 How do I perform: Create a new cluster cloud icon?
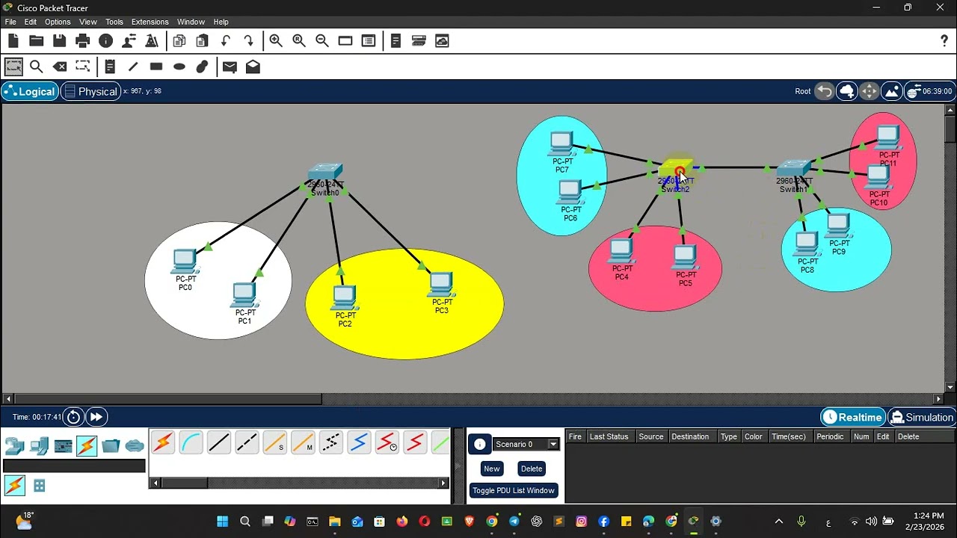[846, 91]
